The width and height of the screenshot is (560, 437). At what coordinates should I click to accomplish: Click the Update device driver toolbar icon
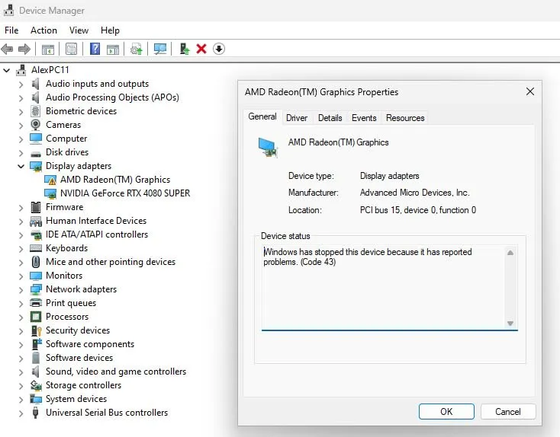pyautogui.click(x=136, y=49)
